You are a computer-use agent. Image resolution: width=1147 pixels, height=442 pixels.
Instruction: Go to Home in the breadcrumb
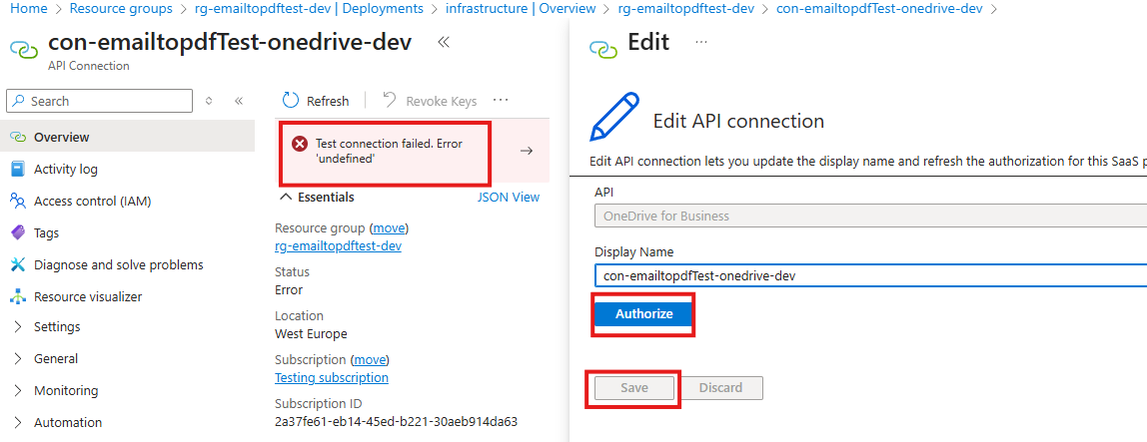tap(30, 9)
